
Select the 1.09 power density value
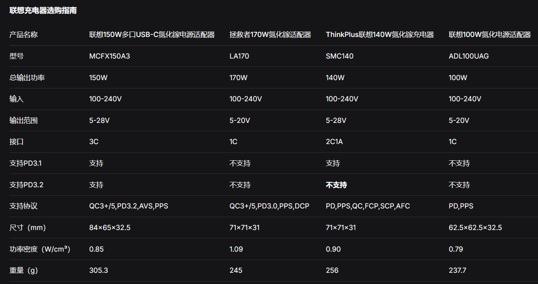pos(236,249)
